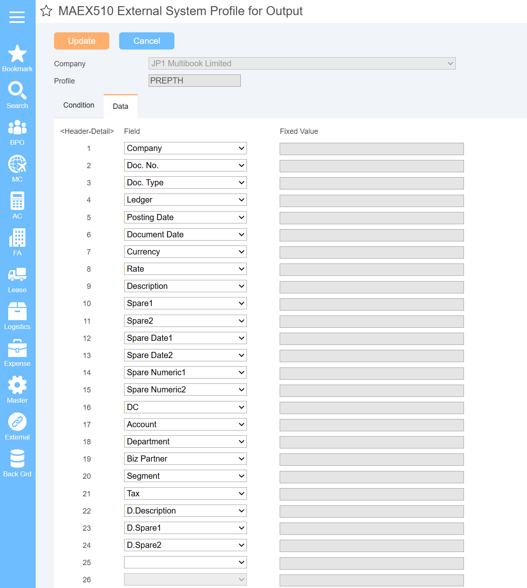Expand the Posting Date field dropdown
Image resolution: width=527 pixels, height=588 pixels.
click(x=185, y=217)
